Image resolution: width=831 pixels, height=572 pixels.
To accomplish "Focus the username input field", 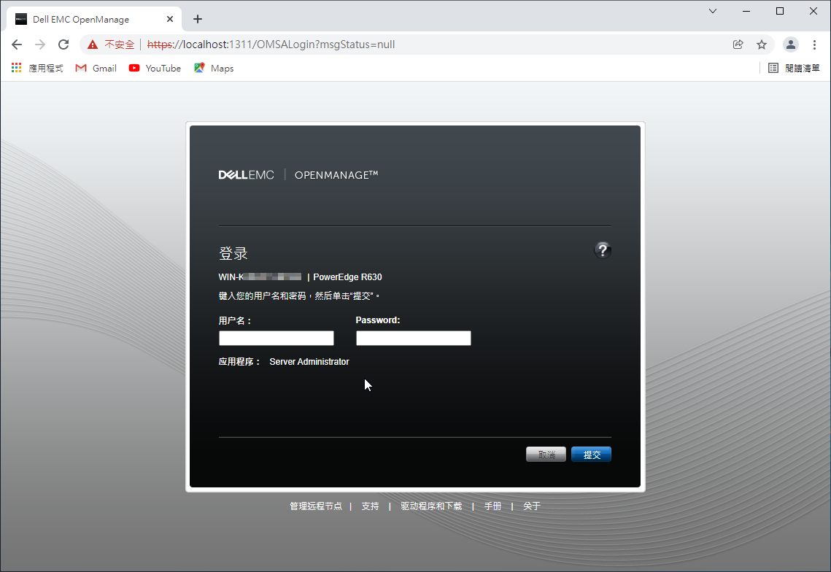I will 276,339.
